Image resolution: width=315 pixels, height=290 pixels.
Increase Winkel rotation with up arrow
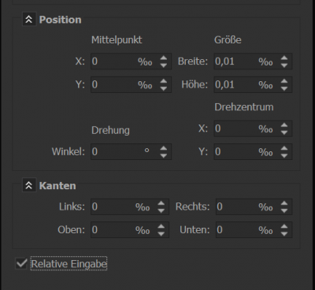[x=164, y=149]
